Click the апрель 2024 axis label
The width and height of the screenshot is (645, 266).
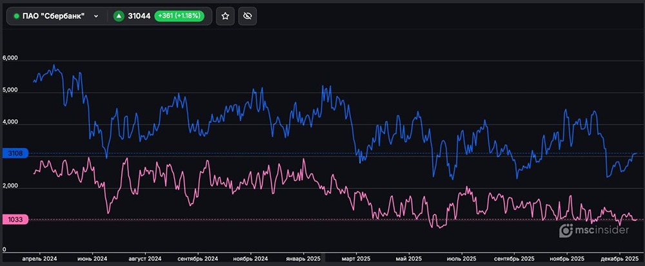coord(40,258)
